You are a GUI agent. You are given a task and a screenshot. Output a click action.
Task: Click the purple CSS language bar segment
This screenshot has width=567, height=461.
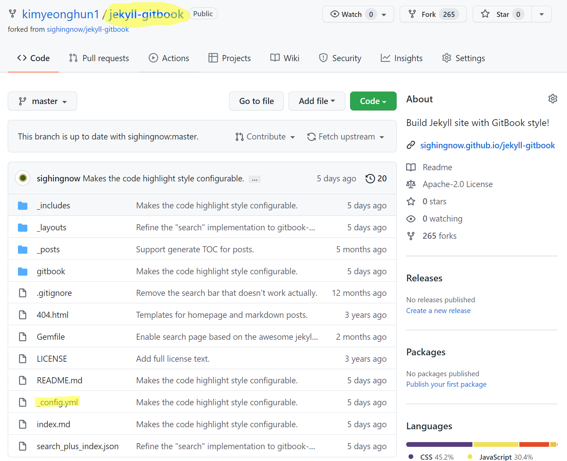(x=439, y=444)
